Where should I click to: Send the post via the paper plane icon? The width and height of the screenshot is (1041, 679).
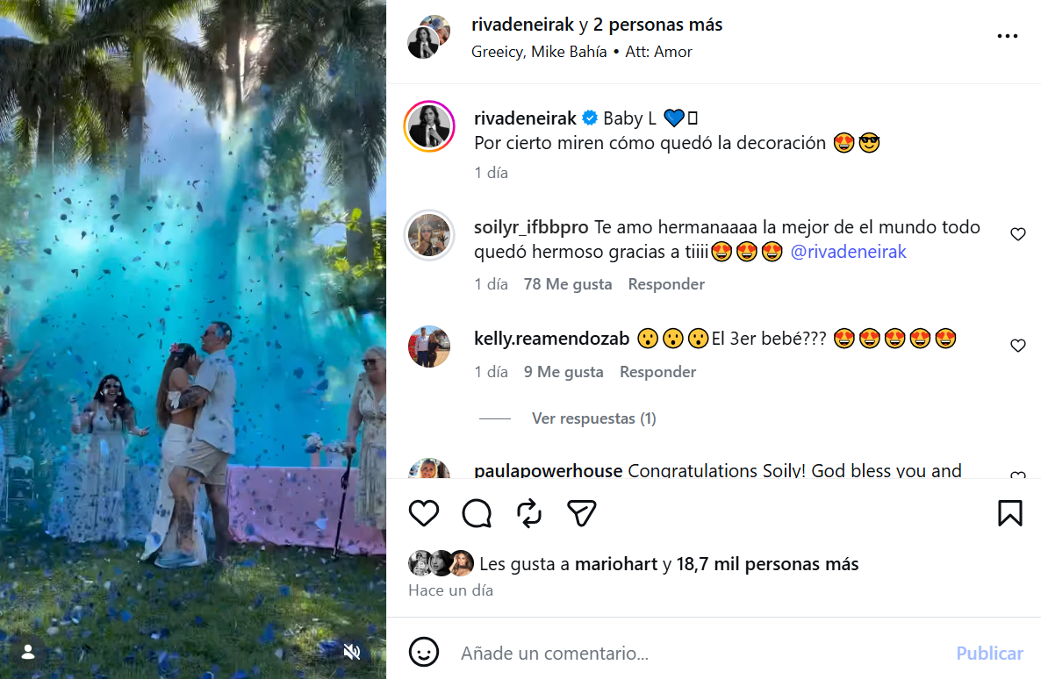point(582,514)
